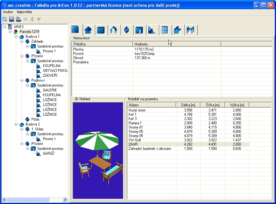
Task: Collapse Společné prostory under Podkroví
Action: coord(28,86)
